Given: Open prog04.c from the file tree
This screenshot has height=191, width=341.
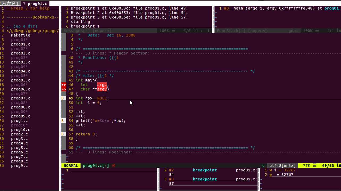Looking at the screenshot, I should coord(20,71).
